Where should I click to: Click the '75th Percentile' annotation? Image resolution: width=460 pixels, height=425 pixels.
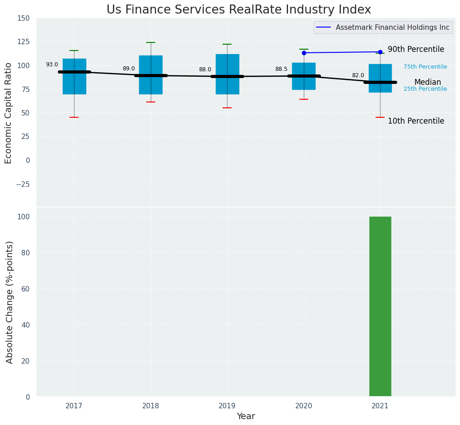click(x=425, y=67)
